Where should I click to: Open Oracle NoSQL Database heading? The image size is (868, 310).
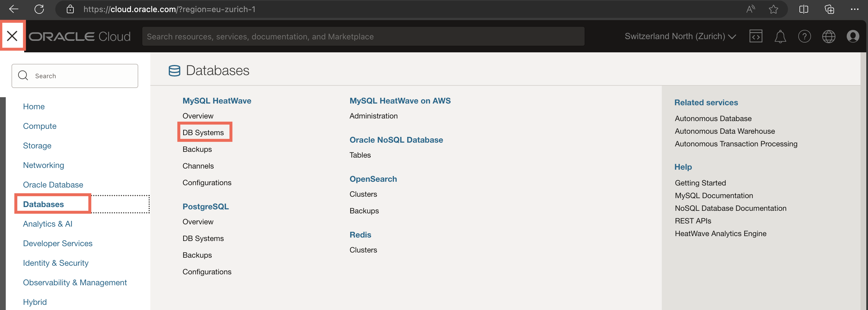(396, 139)
